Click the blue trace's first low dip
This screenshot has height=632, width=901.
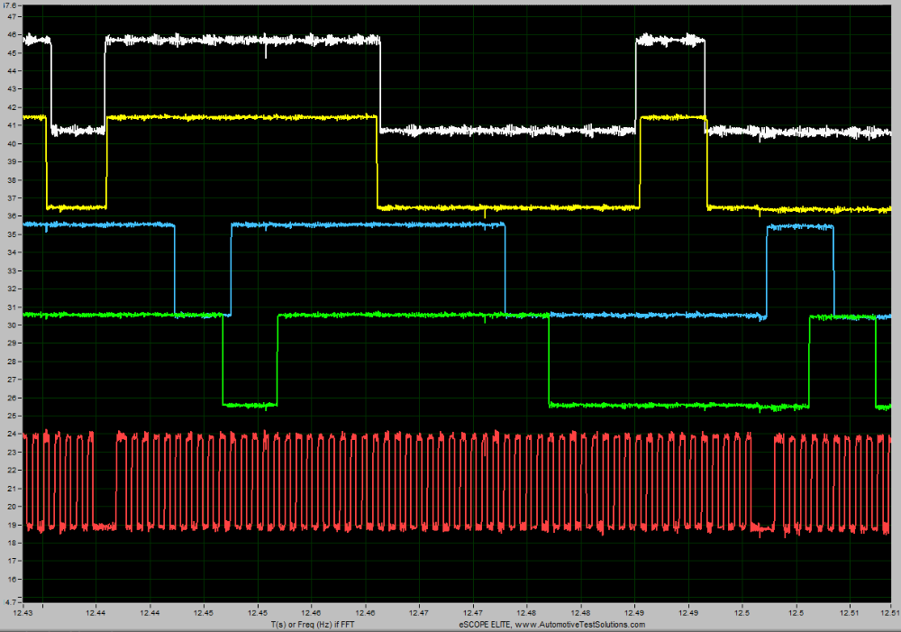pos(202,314)
